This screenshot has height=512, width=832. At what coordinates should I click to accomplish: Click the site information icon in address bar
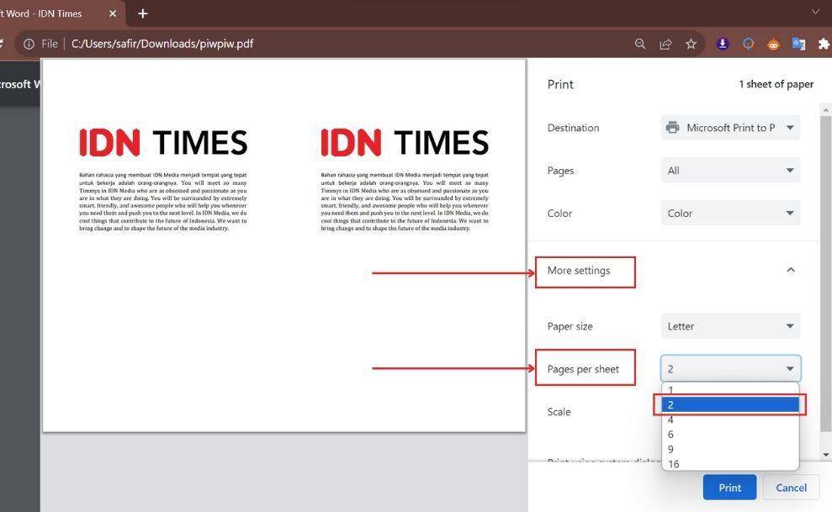[29, 44]
